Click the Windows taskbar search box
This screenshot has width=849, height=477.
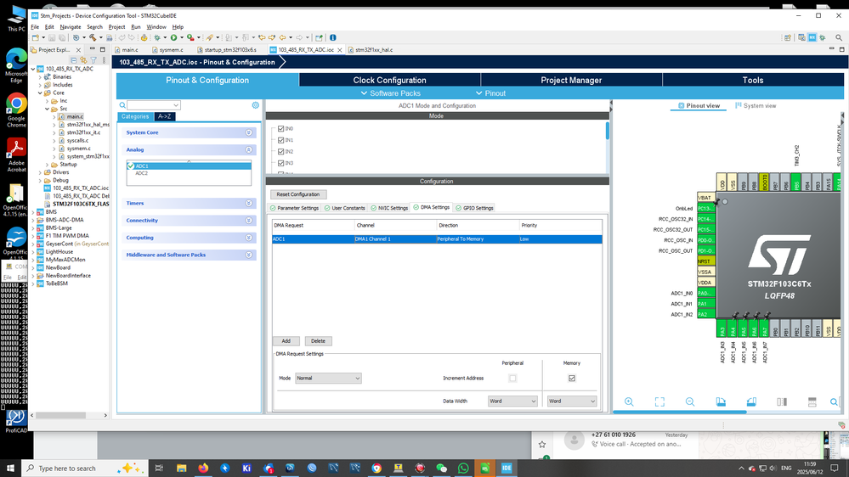(x=84, y=469)
